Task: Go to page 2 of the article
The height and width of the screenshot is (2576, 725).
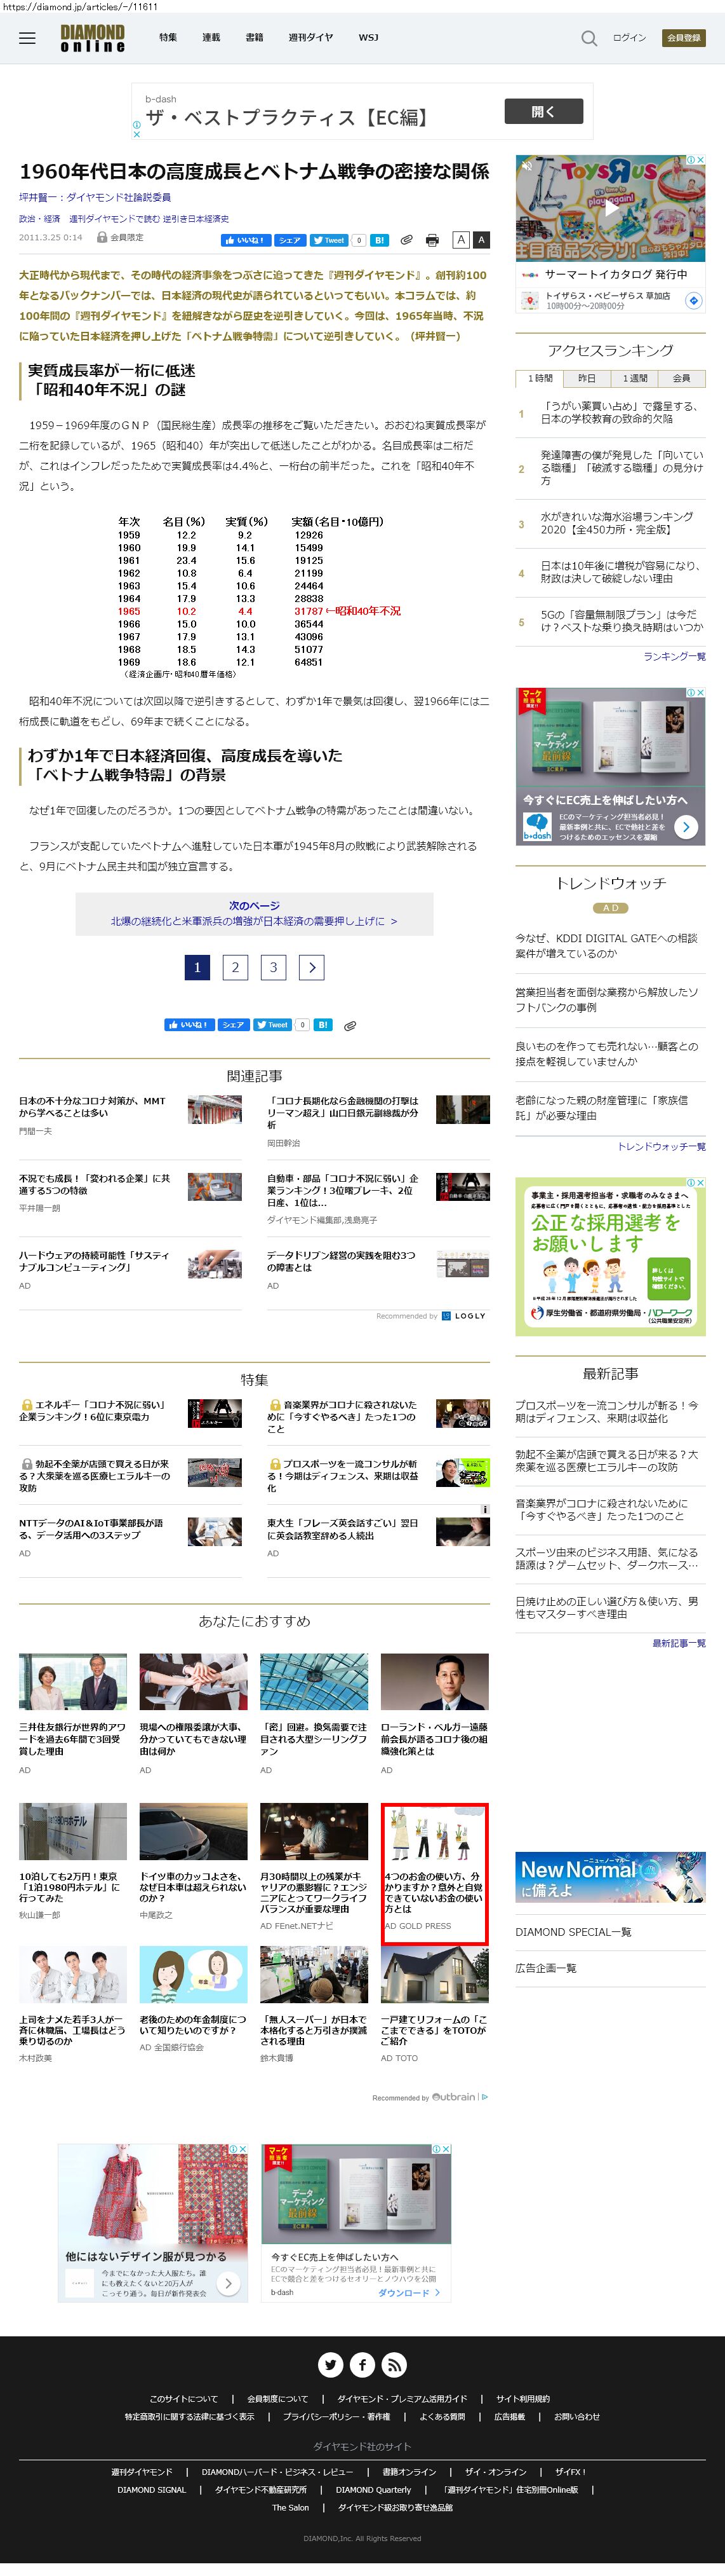Action: pos(235,967)
